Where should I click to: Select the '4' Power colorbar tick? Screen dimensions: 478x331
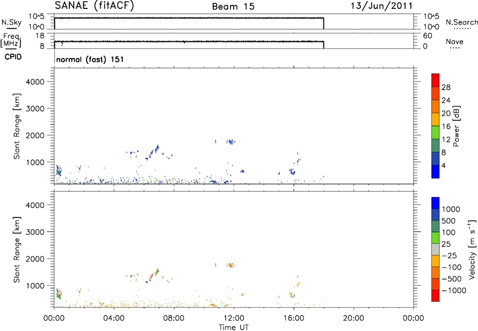443,166
